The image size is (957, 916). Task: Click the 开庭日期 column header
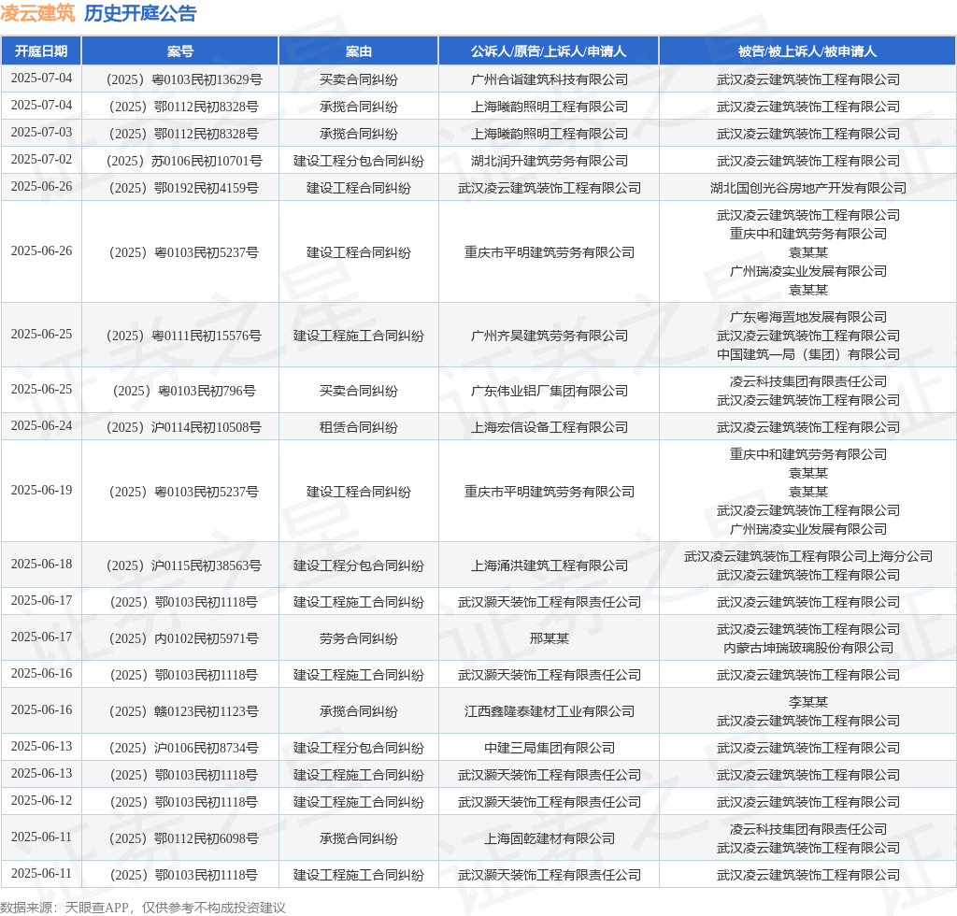(41, 51)
